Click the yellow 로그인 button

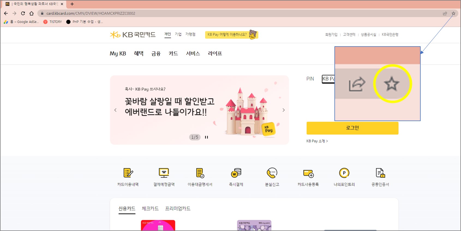pos(352,128)
